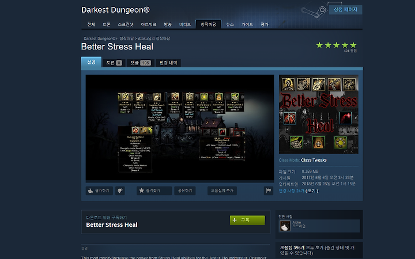This screenshot has width=415, height=259.
Task: Open the 변경 내역 change notes tab
Action: [168, 63]
